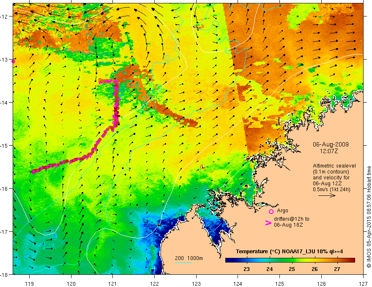Click the longitude axis label 119

30,284
